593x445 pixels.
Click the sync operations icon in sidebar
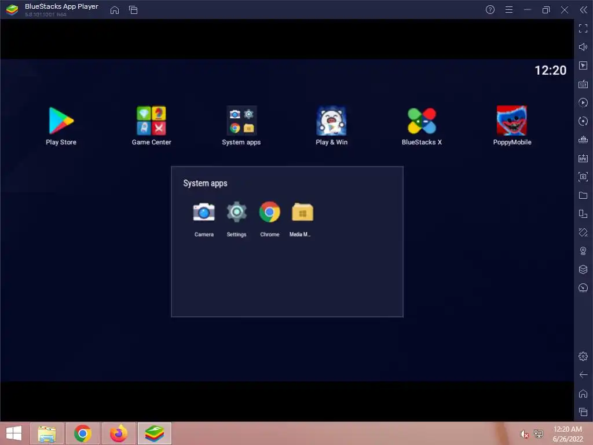583,103
